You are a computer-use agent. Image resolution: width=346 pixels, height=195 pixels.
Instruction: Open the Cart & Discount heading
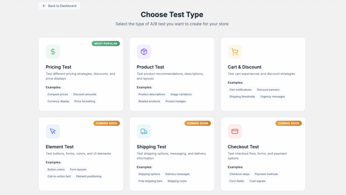(x=245, y=67)
